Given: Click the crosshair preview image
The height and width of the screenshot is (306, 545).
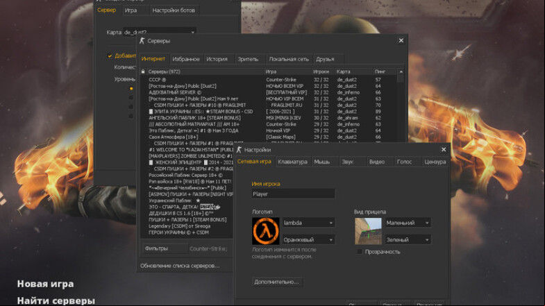Looking at the screenshot, I should click(x=368, y=231).
